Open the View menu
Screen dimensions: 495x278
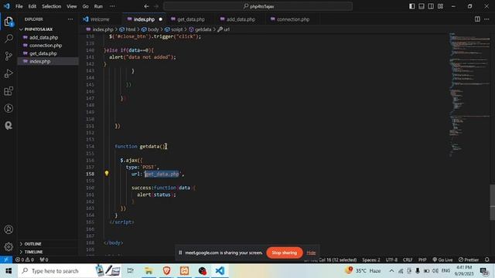72,6
